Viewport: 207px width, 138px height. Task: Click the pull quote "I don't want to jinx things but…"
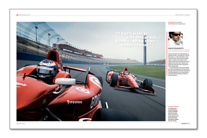click(x=138, y=39)
